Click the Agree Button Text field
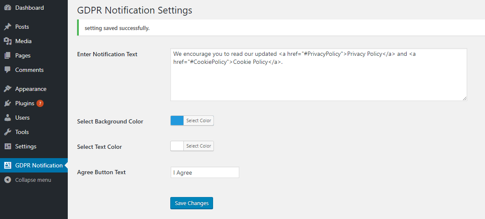 point(205,172)
